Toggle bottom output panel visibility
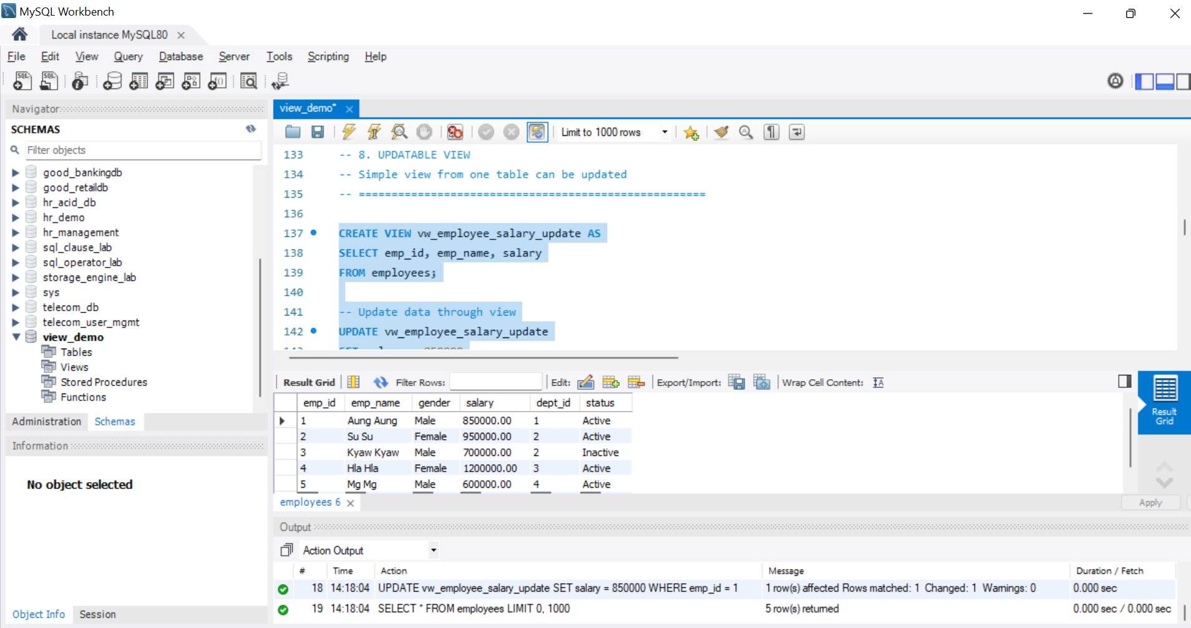 [x=1165, y=82]
